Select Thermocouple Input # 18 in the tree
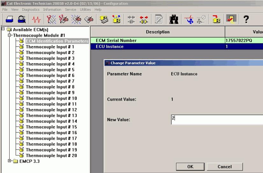This screenshot has width=263, height=173. pyautogui.click(x=51, y=144)
